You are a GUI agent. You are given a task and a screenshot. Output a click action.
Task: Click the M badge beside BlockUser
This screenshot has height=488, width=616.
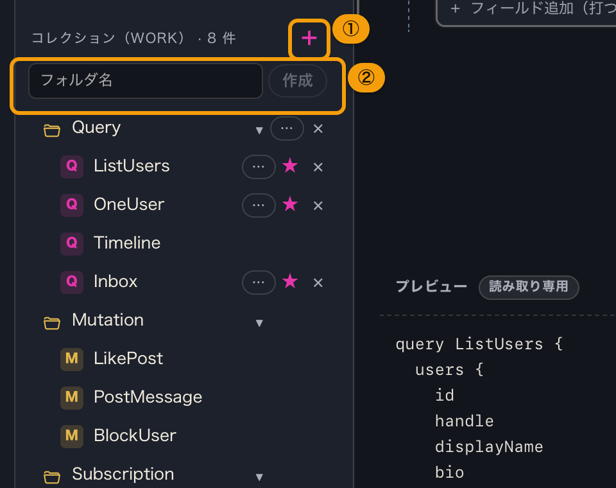pyautogui.click(x=71, y=436)
